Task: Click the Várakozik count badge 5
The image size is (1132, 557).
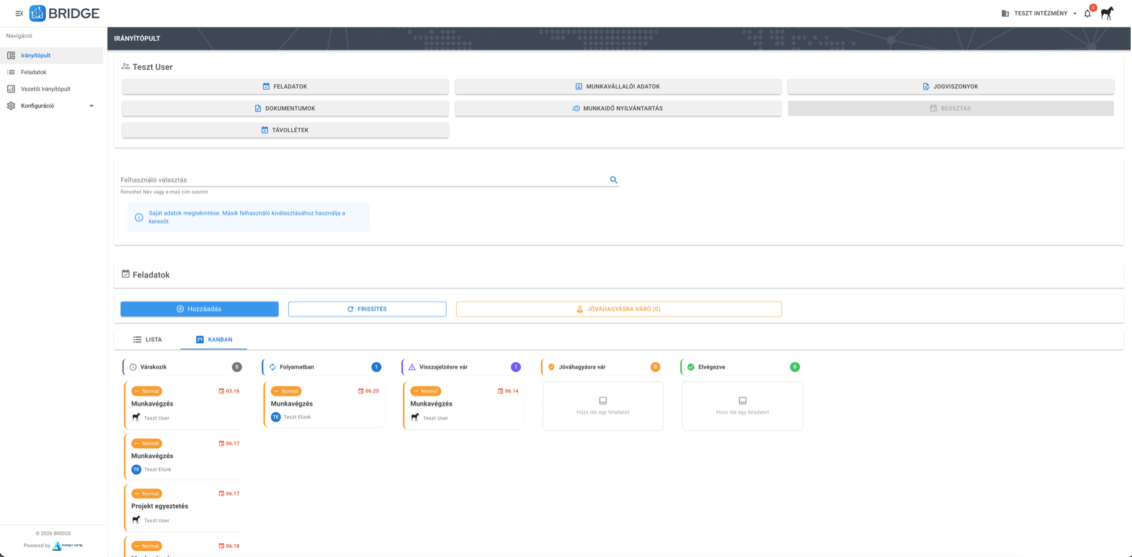Action: pyautogui.click(x=236, y=367)
